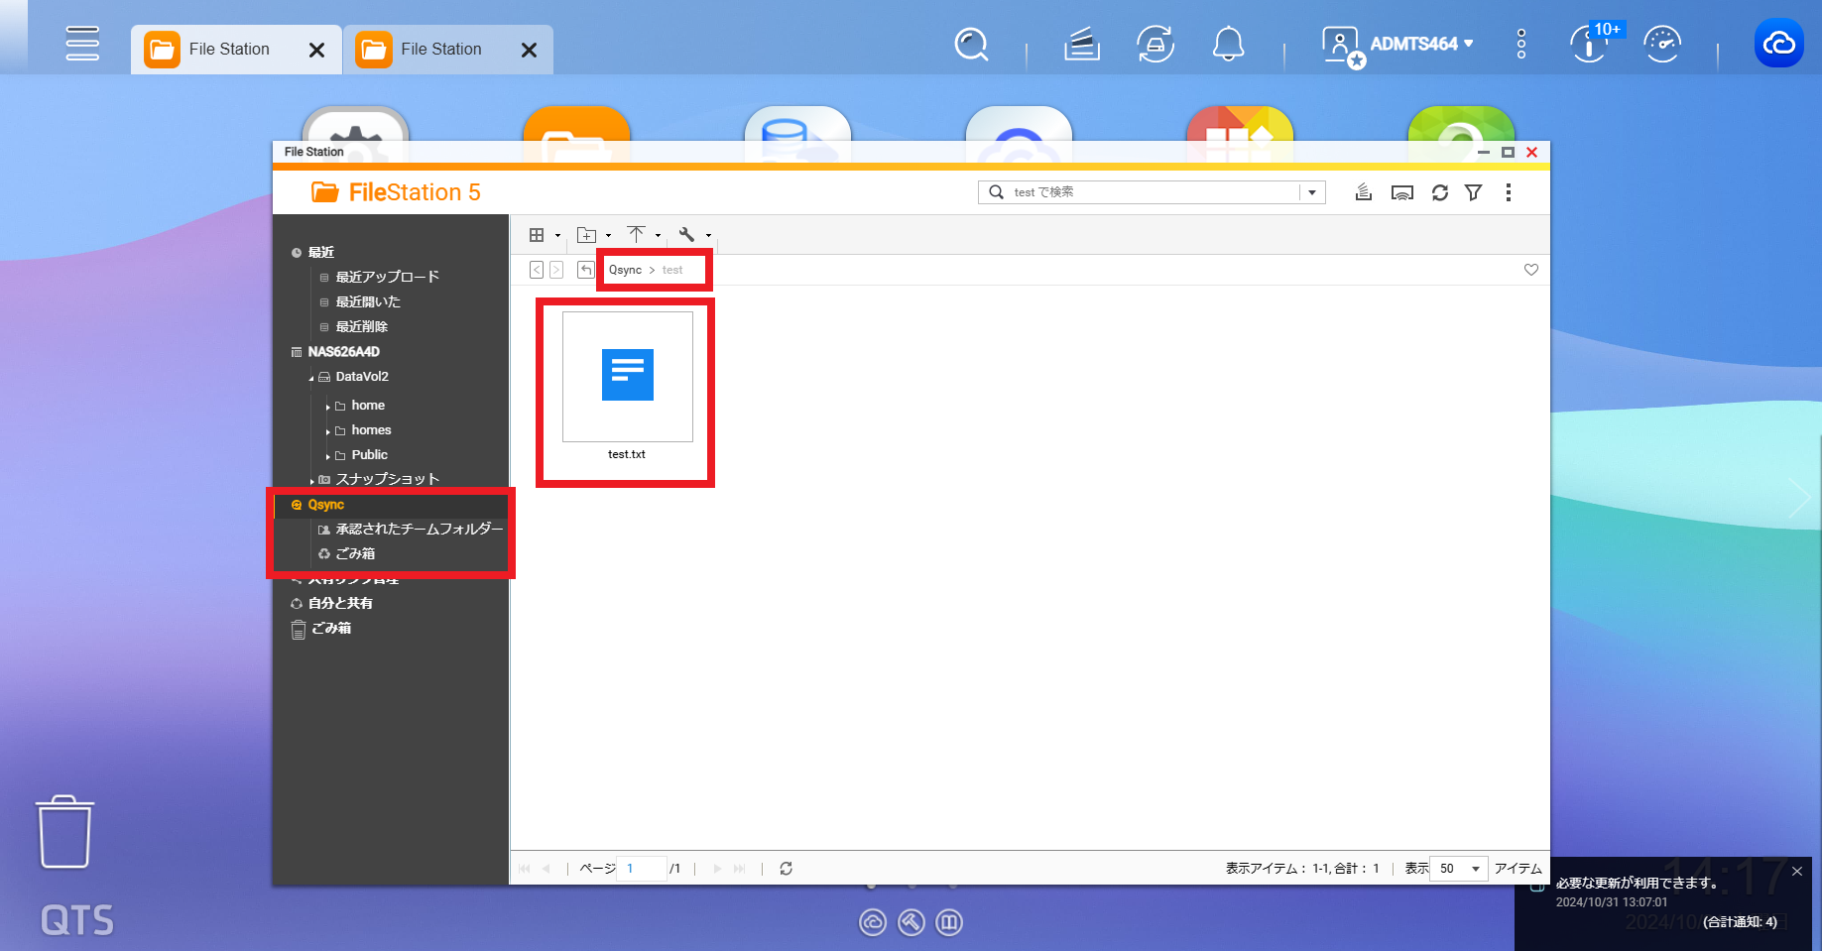The image size is (1822, 951).
Task: Dismiss the update notification popup
Action: click(1797, 872)
